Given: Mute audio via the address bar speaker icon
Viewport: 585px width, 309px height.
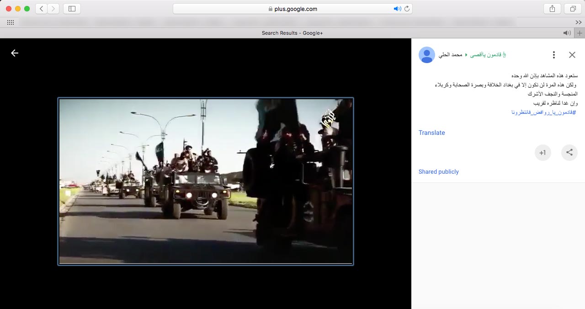Looking at the screenshot, I should point(397,9).
